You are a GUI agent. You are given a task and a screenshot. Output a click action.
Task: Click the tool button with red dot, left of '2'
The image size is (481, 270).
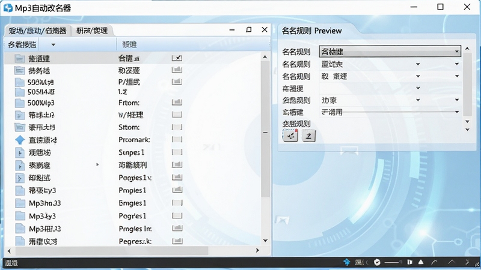(x=290, y=136)
